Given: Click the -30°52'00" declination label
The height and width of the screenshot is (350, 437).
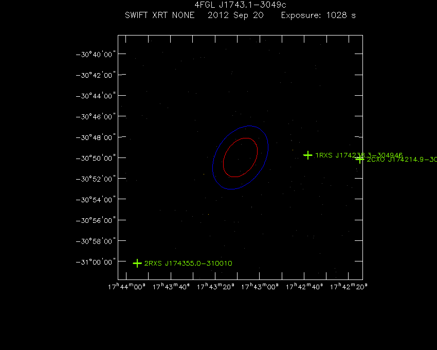Looking at the screenshot, I should pos(96,179).
